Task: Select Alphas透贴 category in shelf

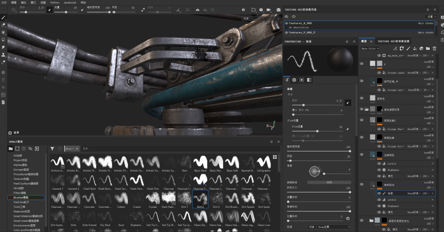Action: [x=21, y=165]
